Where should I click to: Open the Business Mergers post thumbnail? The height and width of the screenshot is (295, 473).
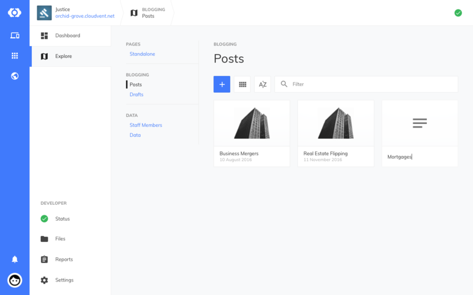[x=252, y=123]
